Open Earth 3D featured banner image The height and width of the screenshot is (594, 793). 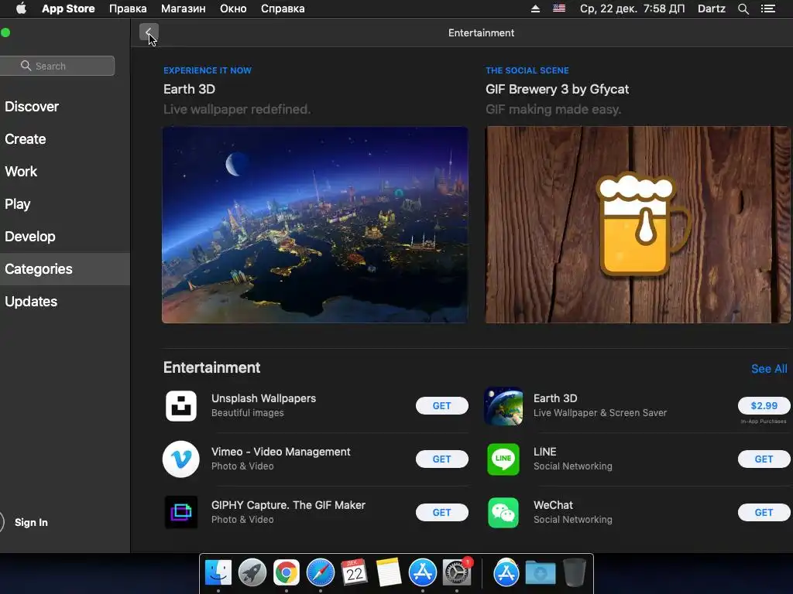pos(314,225)
